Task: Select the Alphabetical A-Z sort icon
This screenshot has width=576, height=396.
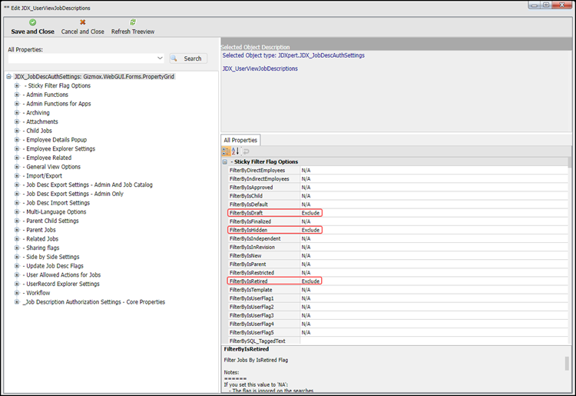Action: tap(236, 151)
